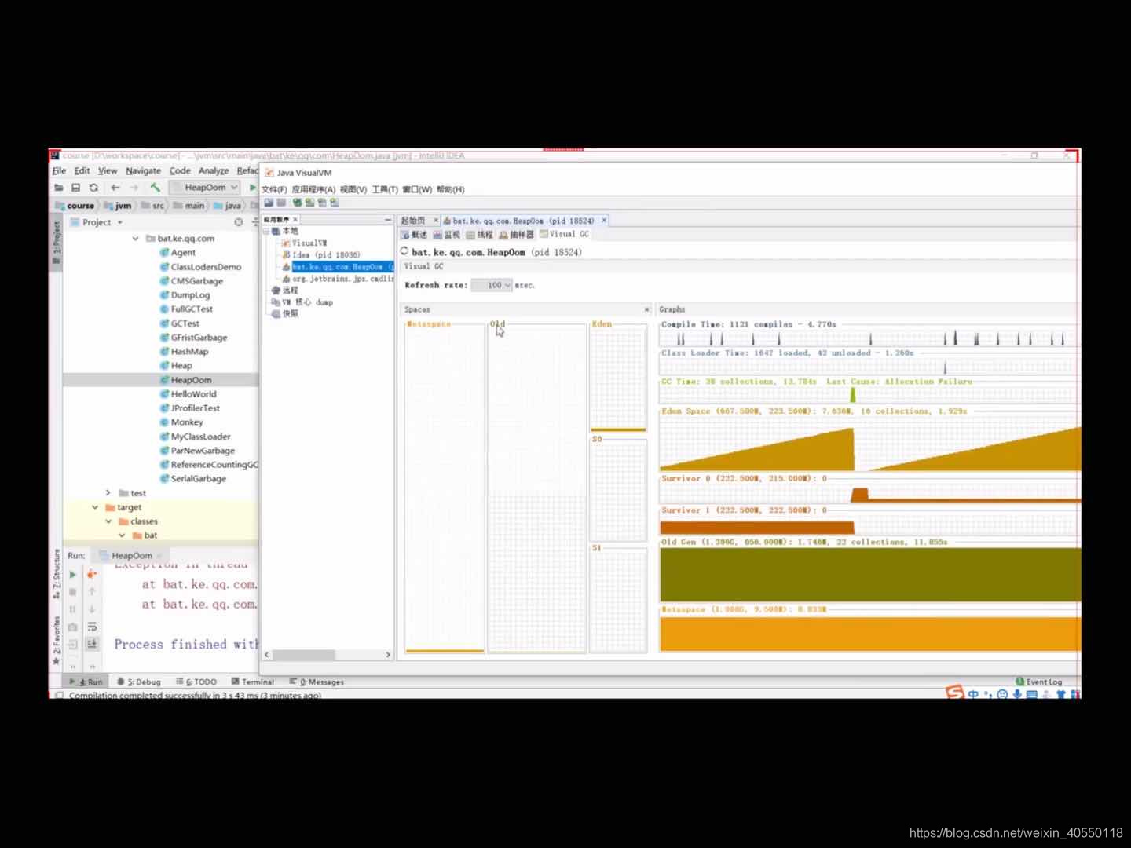Screen dimensions: 1131x848
Task: Open the 工具(T) menu in VisualVM
Action: click(x=385, y=189)
